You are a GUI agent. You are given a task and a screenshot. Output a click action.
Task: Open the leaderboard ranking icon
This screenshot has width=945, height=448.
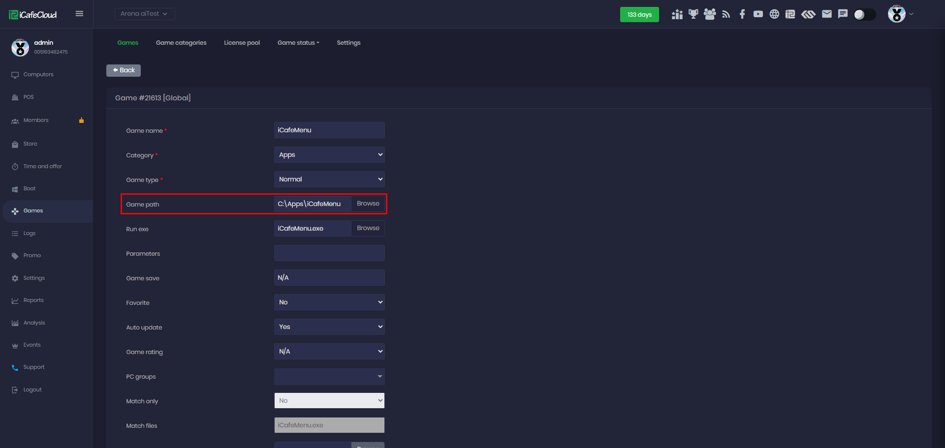[677, 14]
